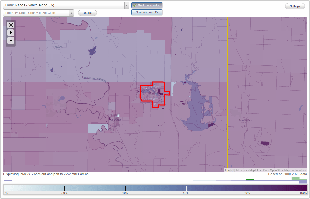Click inside the Find City search field
The width and height of the screenshot is (310, 199).
36,13
